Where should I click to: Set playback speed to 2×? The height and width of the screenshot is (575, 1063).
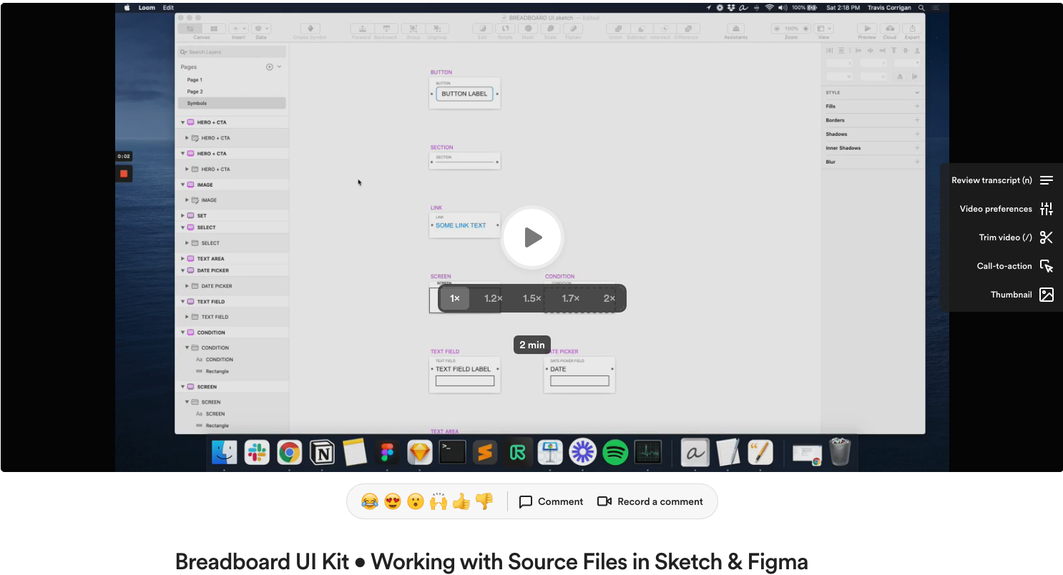tap(609, 298)
